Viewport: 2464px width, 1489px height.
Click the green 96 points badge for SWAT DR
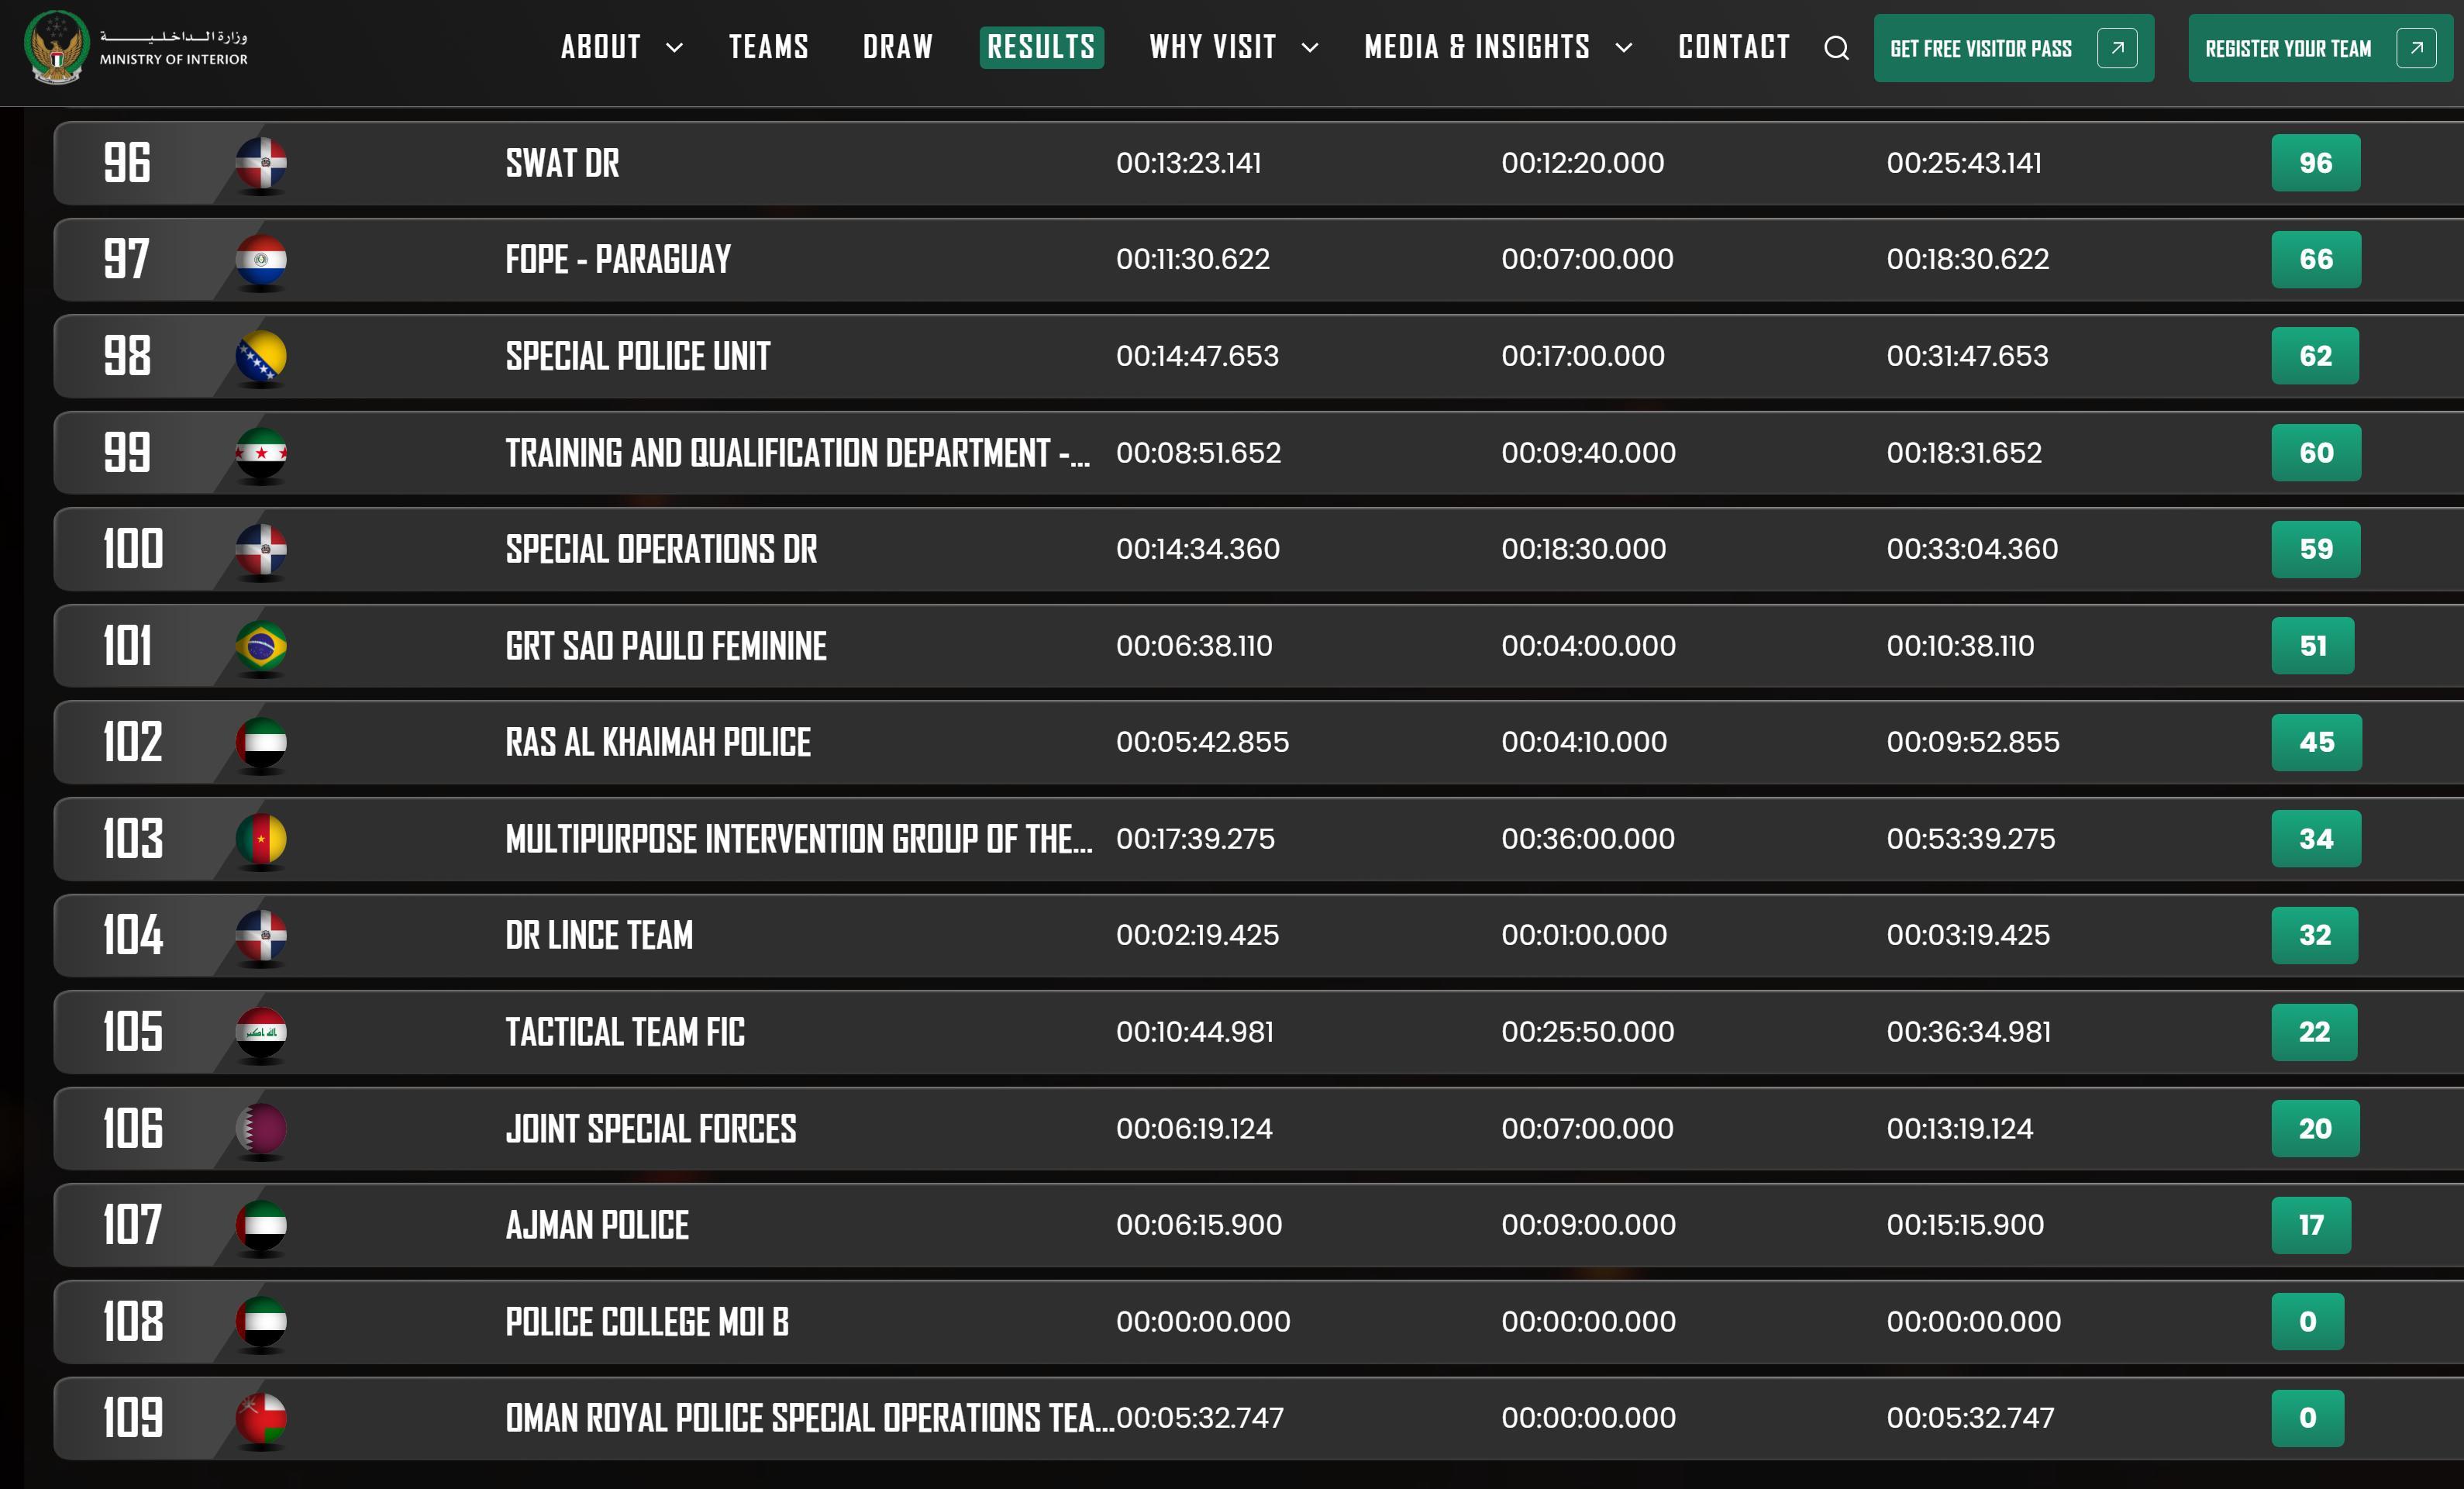coord(2315,163)
